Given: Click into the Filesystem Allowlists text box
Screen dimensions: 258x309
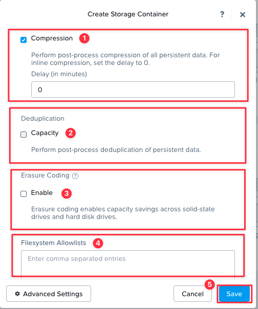Looking at the screenshot, I should (128, 264).
